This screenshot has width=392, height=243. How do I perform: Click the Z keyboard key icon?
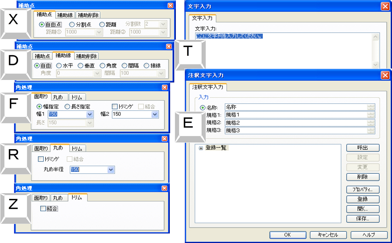tap(13, 204)
